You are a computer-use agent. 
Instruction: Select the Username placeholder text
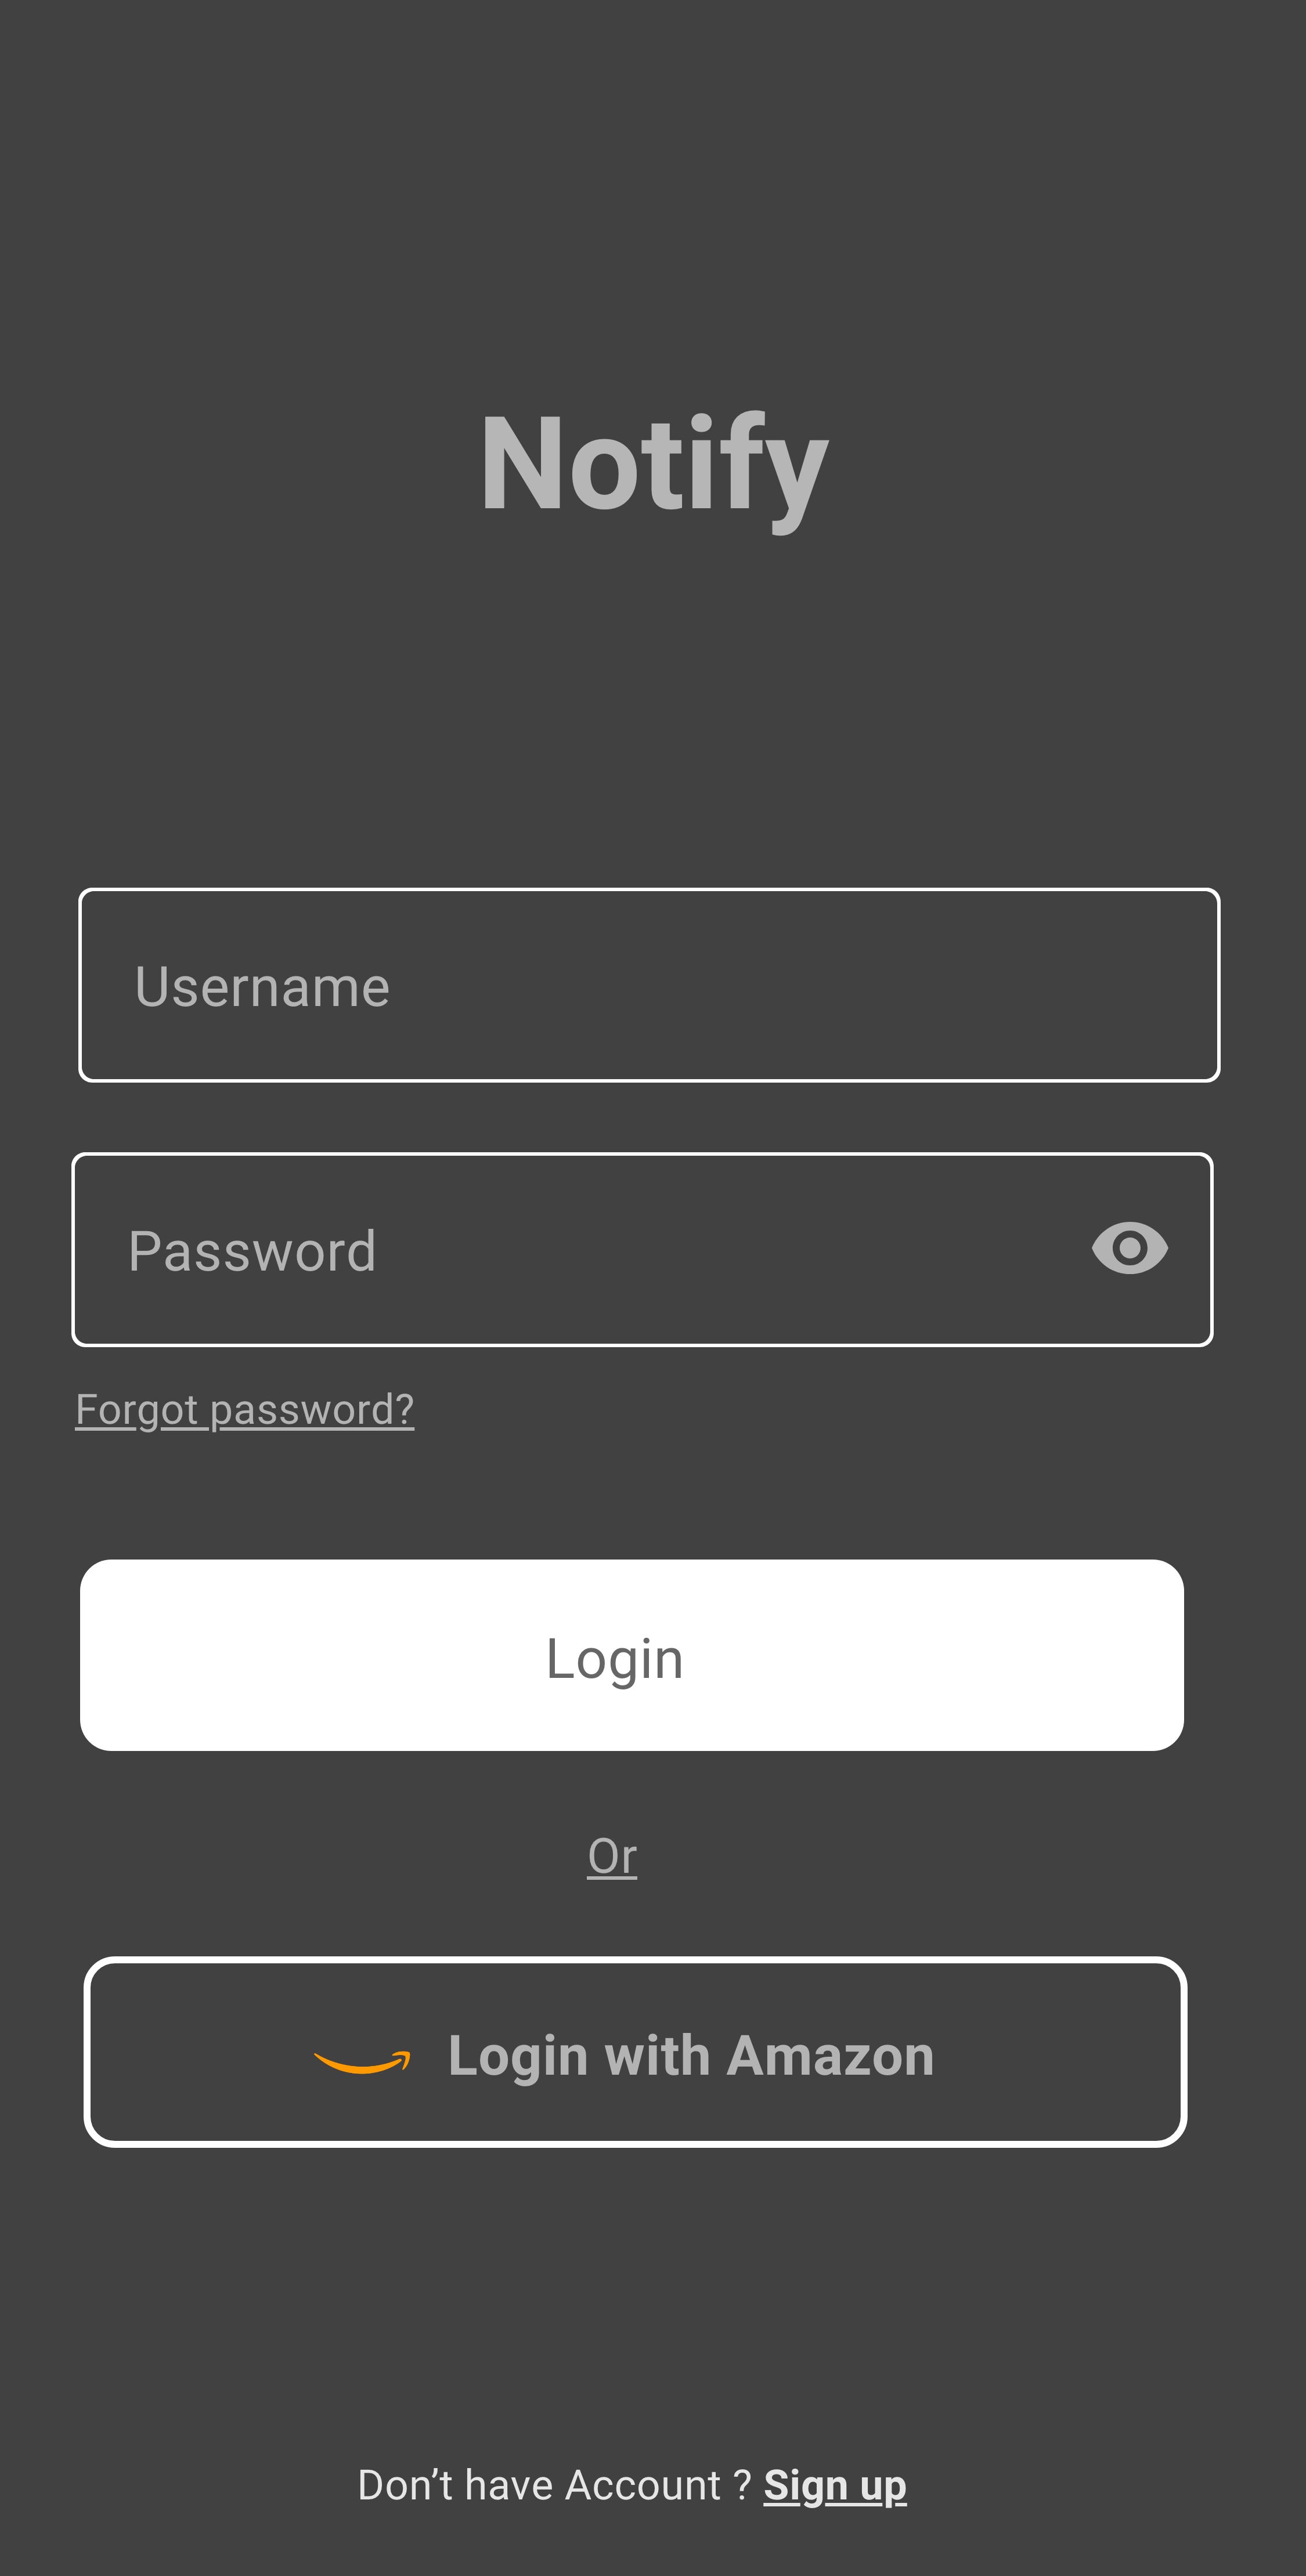(262, 987)
